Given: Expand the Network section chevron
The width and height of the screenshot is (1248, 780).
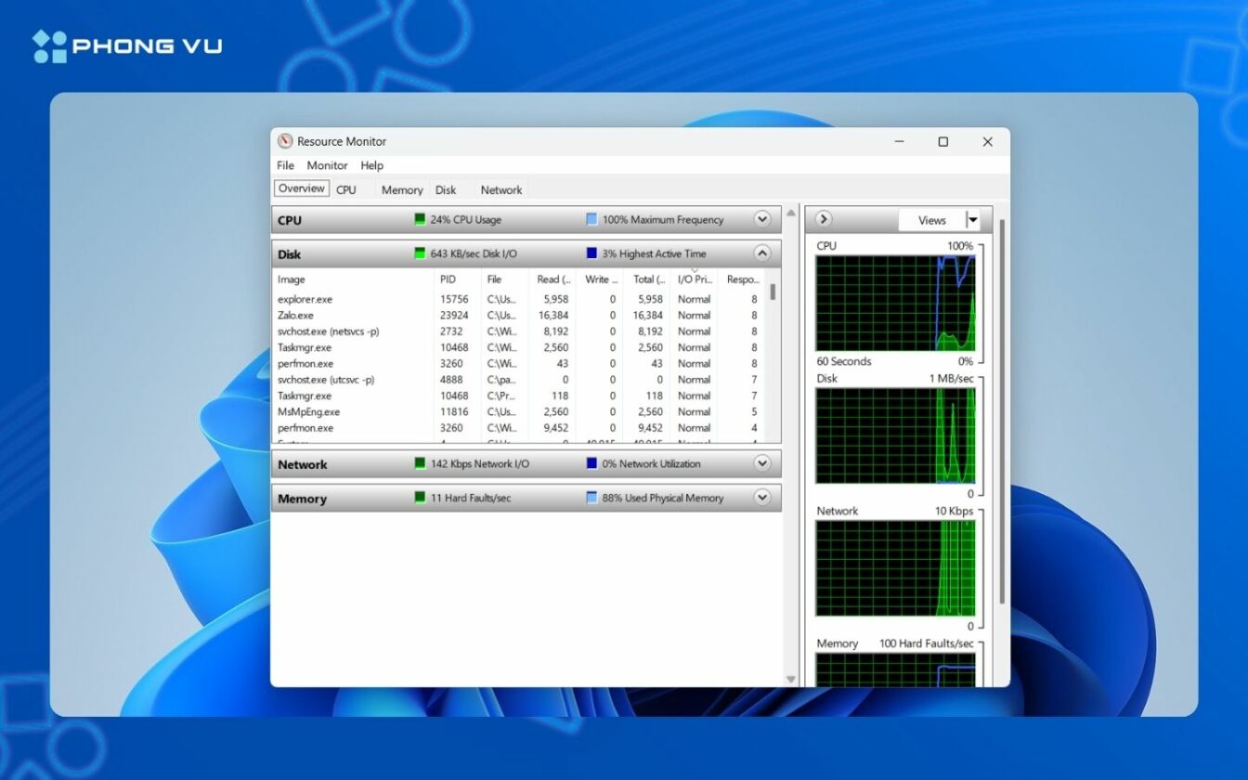Looking at the screenshot, I should tap(762, 464).
